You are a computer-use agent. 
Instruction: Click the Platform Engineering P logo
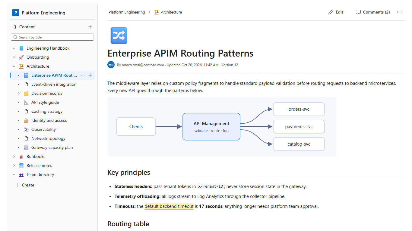click(15, 13)
